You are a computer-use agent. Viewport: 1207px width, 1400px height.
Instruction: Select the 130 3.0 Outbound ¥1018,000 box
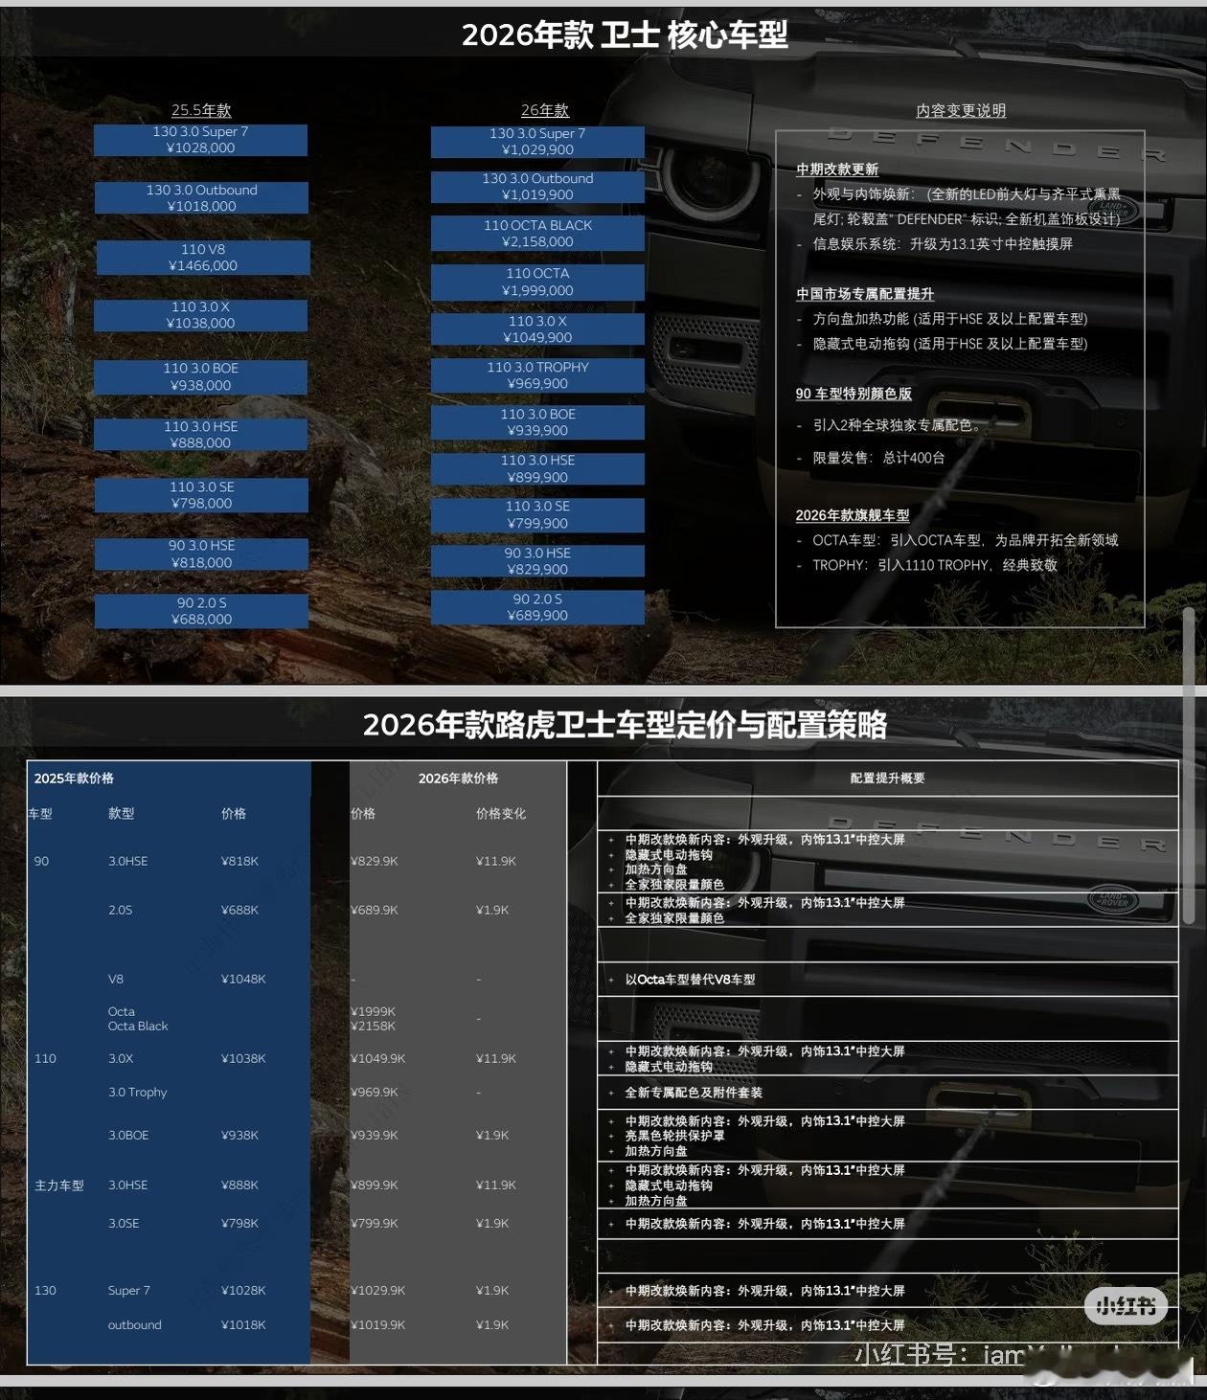201,198
